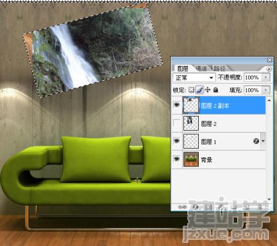Switch to the 路径 tab
277x246 pixels.
pos(219,68)
